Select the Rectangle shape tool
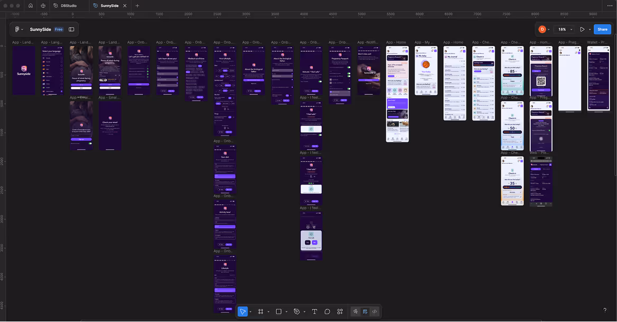Screen dimensions: 617x322 [x=279, y=311]
